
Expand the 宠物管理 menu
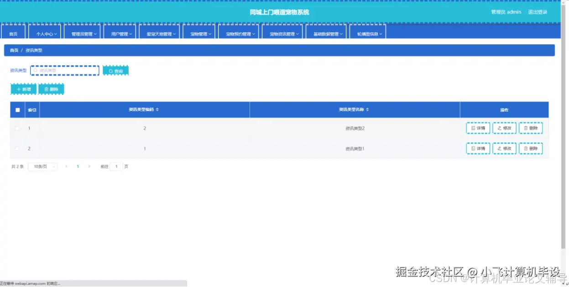[199, 32]
